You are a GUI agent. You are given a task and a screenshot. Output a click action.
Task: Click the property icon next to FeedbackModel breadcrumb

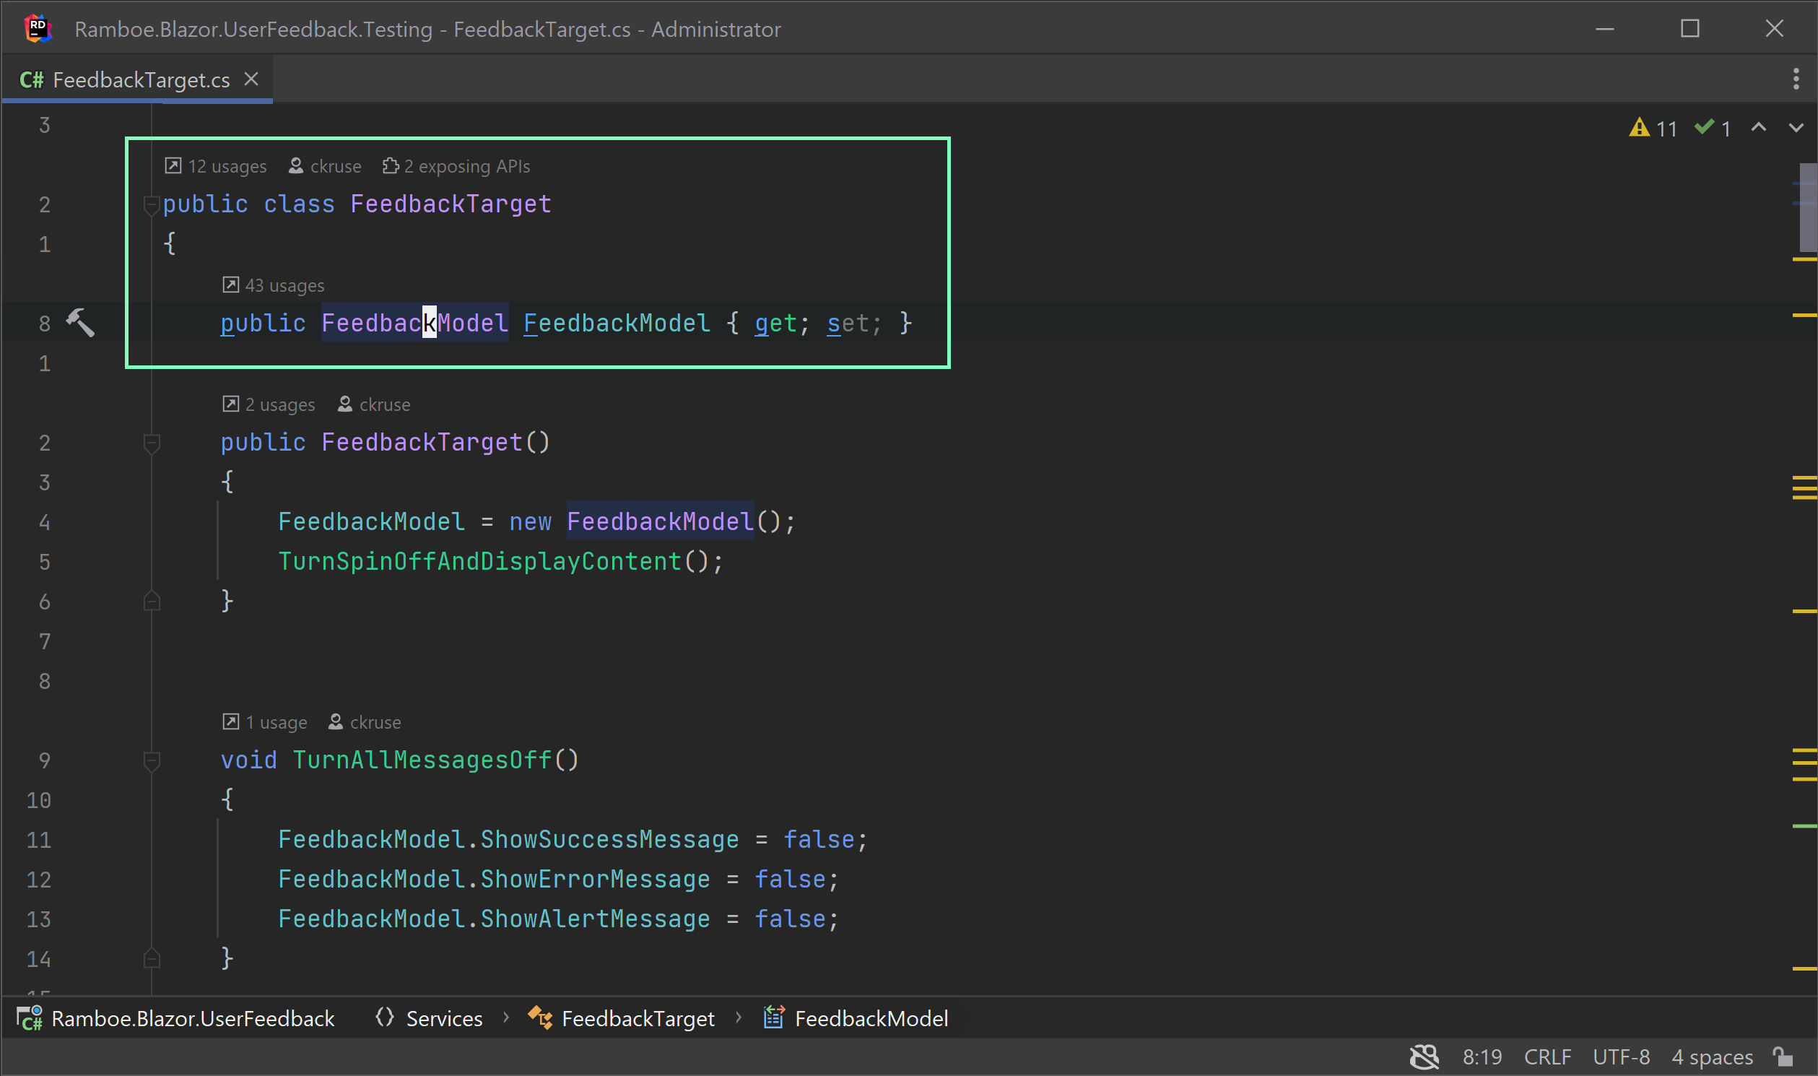pos(773,1018)
